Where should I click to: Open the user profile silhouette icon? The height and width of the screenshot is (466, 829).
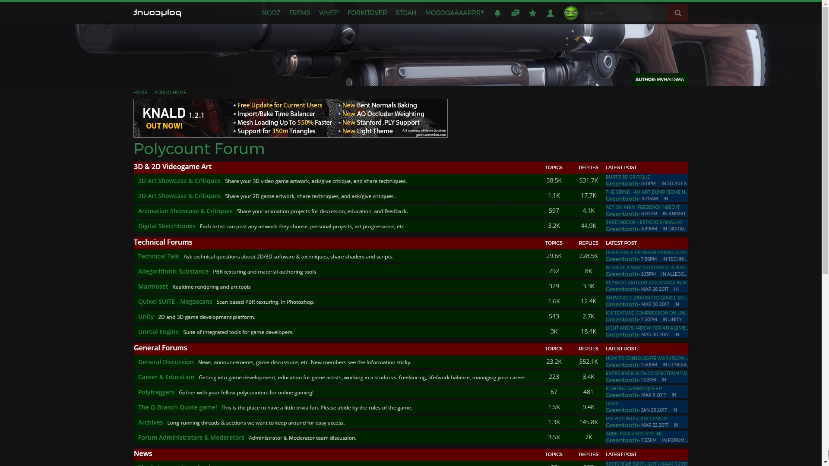pyautogui.click(x=550, y=13)
